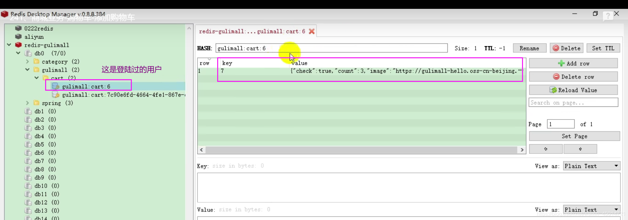Screen dimensions: 628x220
Task: Click the db9 database icon
Action: click(x=28, y=177)
